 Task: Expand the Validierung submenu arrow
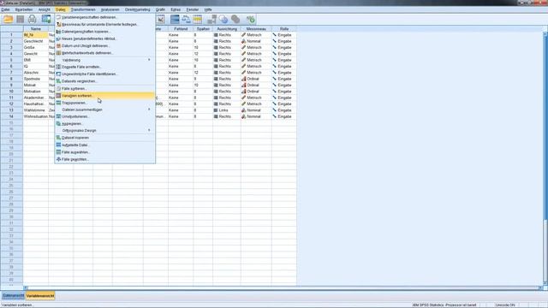pos(149,60)
